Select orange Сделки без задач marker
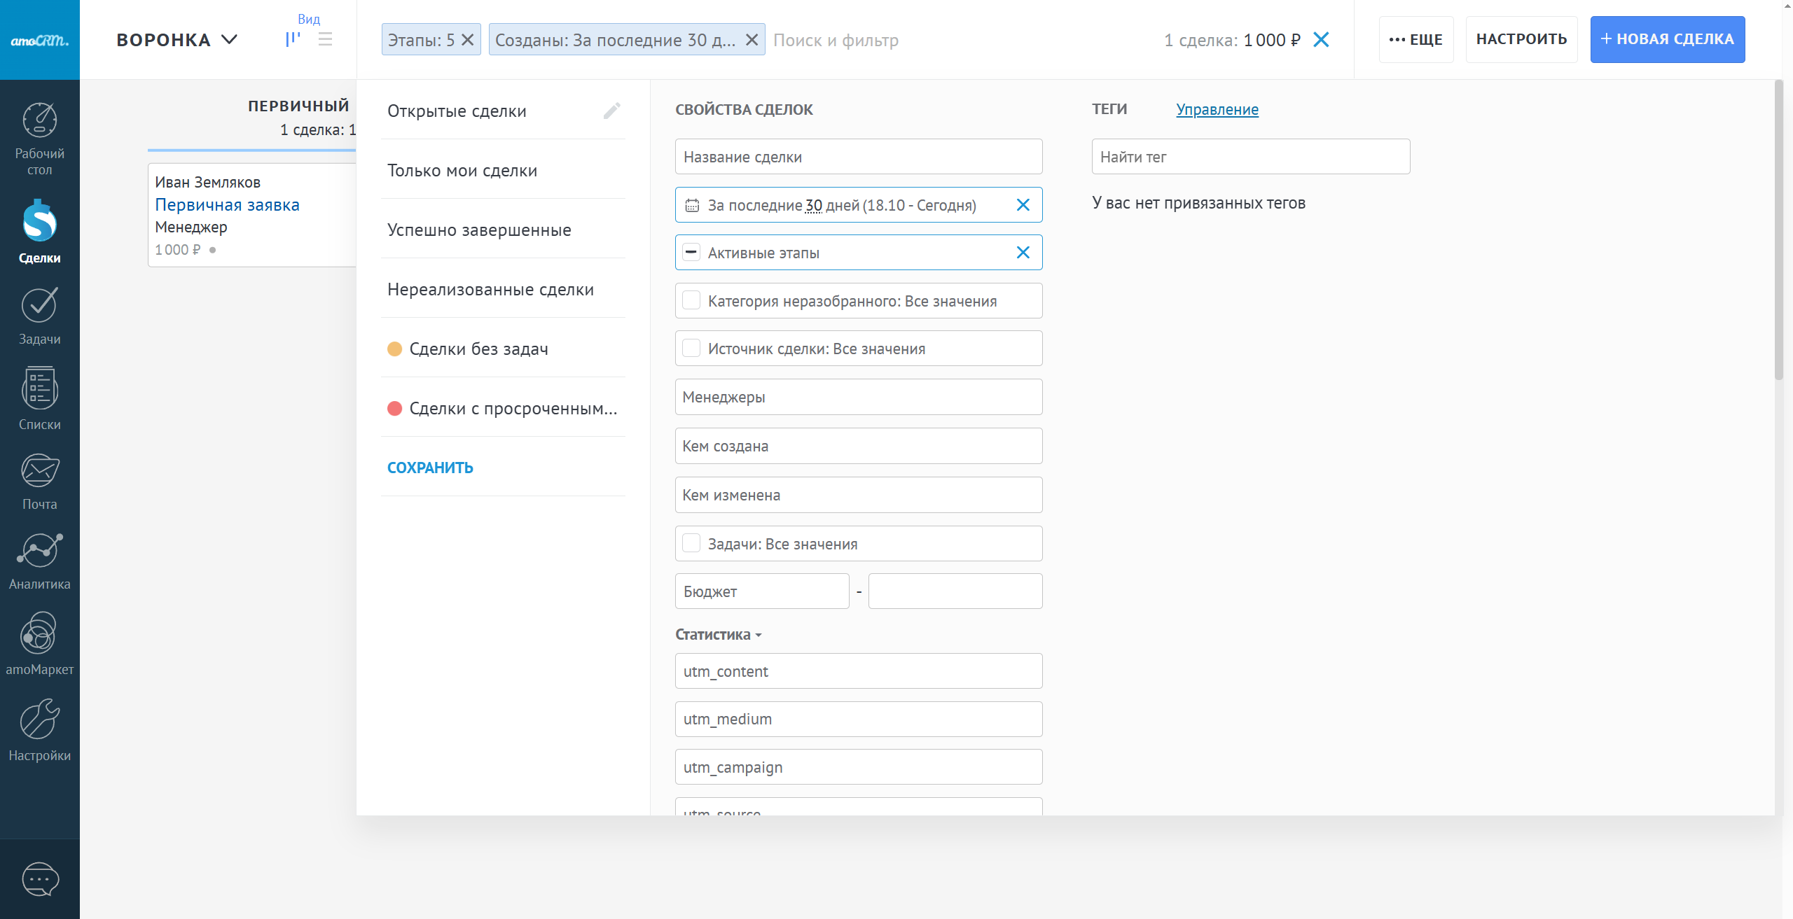 point(395,349)
